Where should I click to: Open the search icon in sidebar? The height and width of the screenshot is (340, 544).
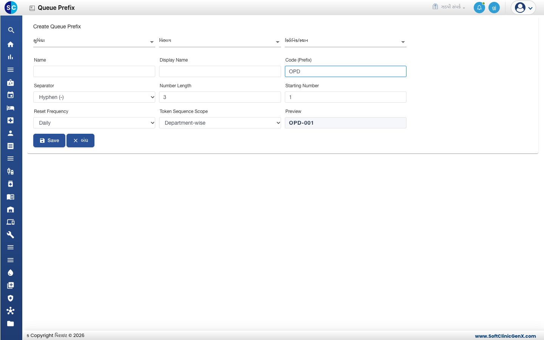tap(11, 30)
